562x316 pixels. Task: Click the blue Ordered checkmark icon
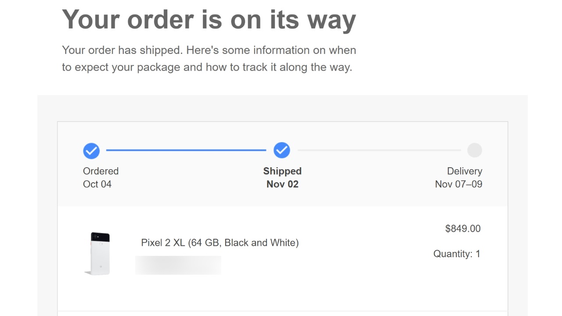pos(91,151)
